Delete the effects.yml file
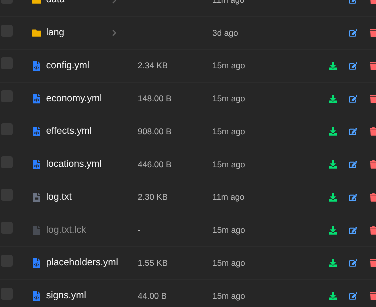Image resolution: width=376 pixels, height=307 pixels. [372, 132]
